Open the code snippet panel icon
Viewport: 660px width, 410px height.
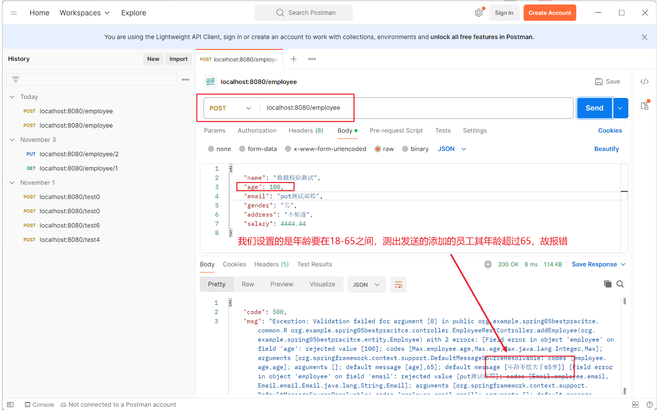click(x=644, y=82)
